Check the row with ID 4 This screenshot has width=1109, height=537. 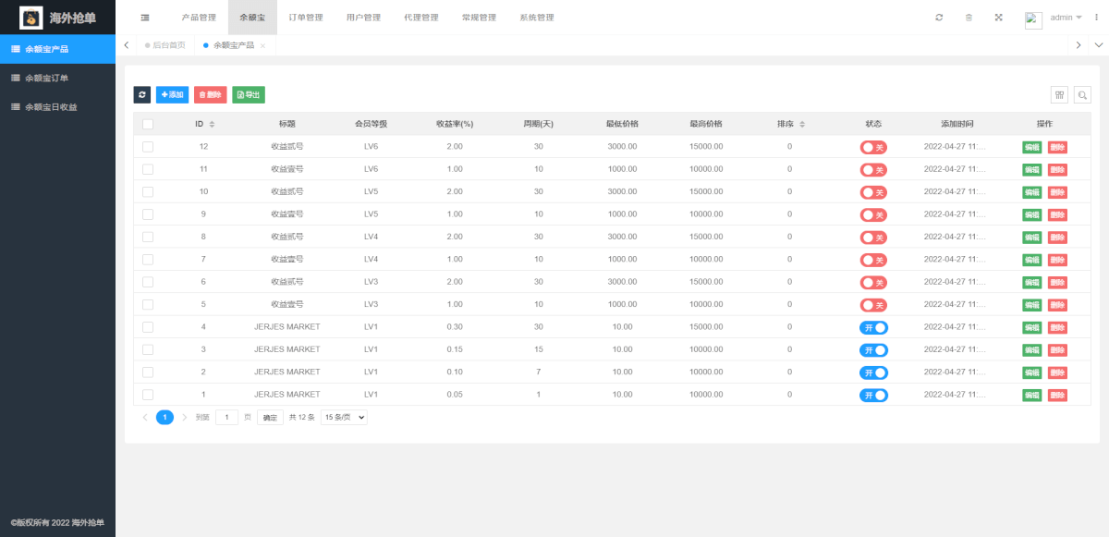click(x=148, y=326)
